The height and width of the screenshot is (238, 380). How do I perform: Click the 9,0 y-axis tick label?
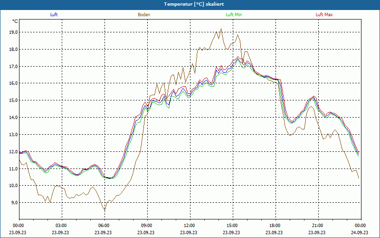tap(13, 202)
